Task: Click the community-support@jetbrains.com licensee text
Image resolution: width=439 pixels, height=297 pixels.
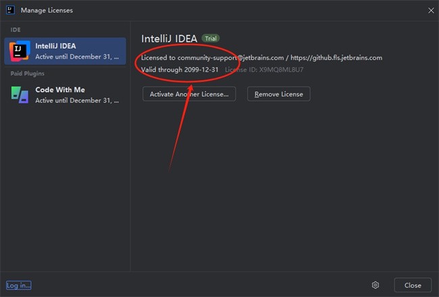Action: 231,58
